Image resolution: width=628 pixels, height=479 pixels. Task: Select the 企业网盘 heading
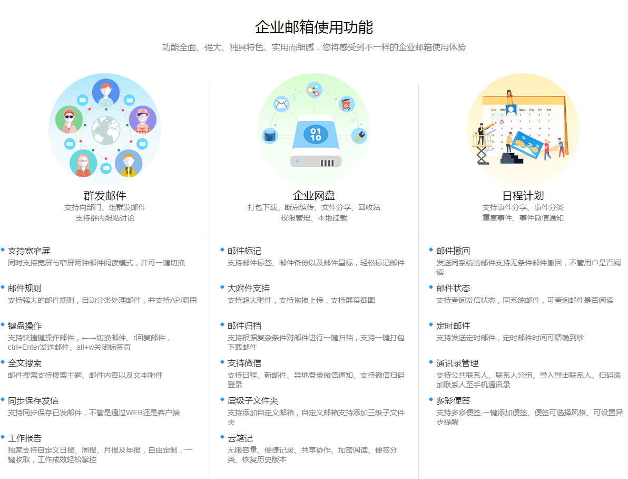tap(314, 196)
